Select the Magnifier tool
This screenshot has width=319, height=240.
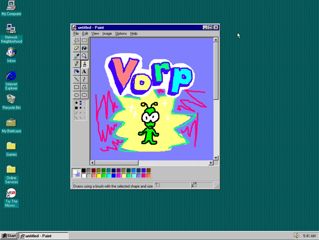84,56
